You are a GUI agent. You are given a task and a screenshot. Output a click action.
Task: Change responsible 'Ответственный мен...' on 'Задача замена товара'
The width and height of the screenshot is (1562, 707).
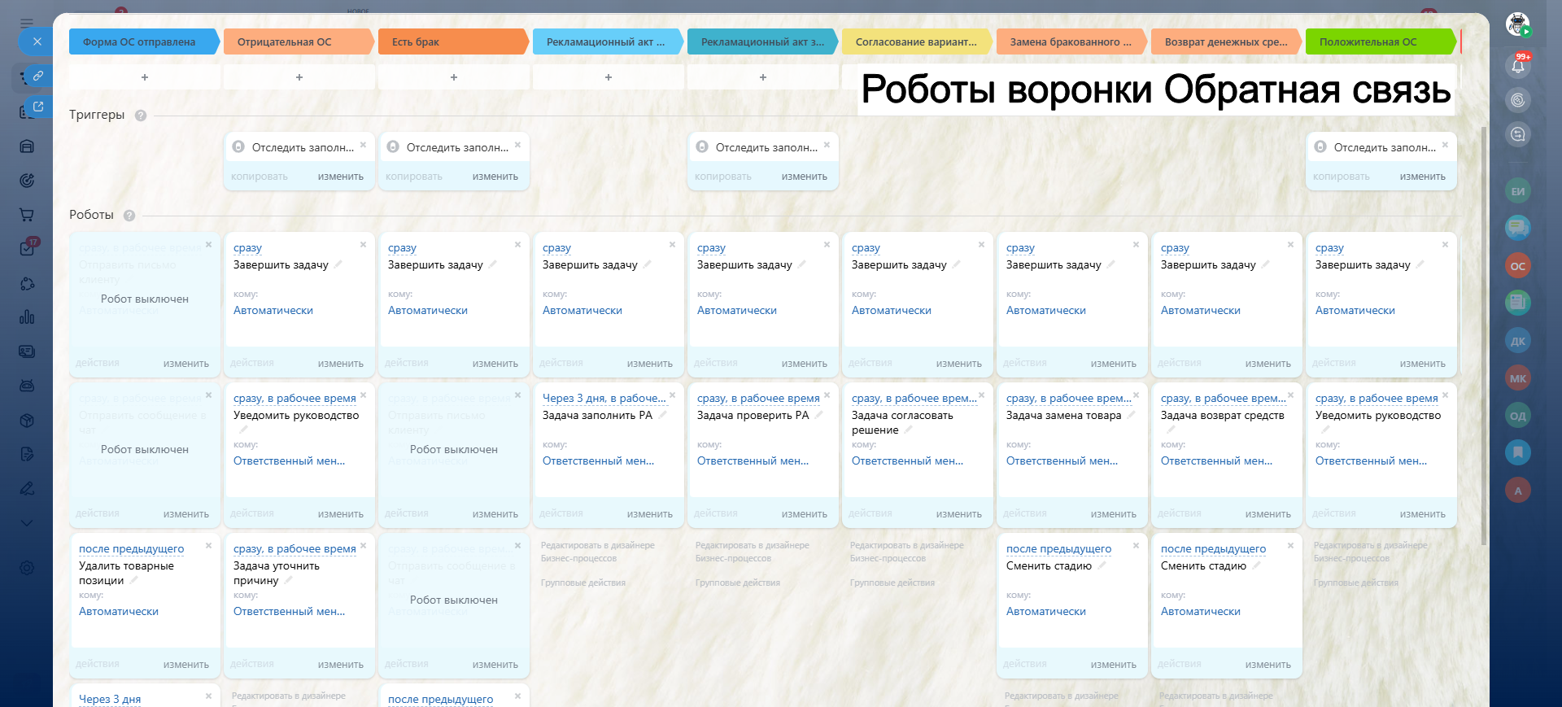[x=1062, y=460]
